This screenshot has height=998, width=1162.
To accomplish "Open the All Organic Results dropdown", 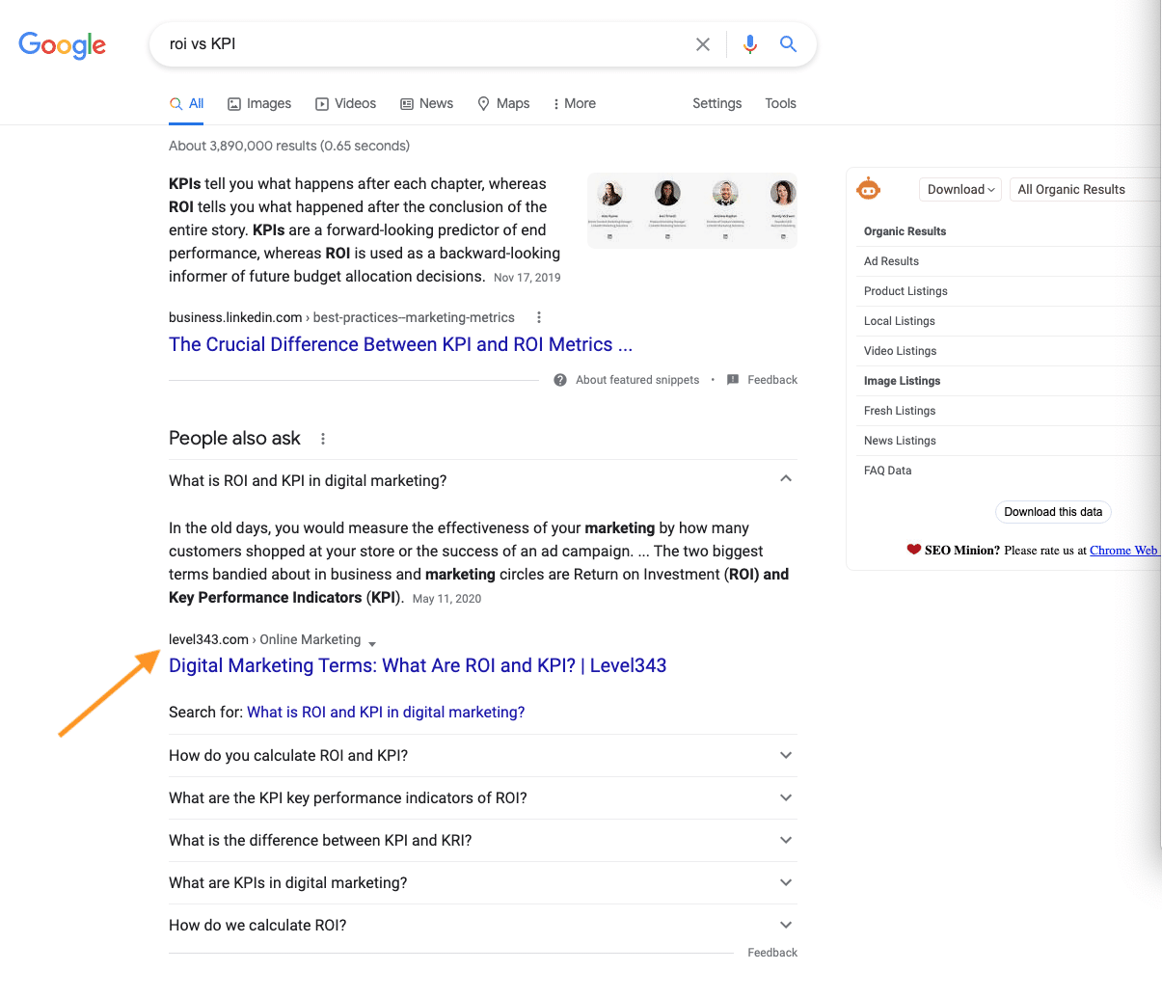I will 1085,189.
